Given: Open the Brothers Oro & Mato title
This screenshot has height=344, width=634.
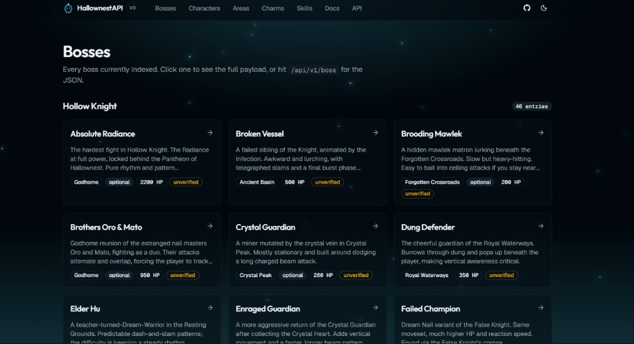Looking at the screenshot, I should pos(106,227).
